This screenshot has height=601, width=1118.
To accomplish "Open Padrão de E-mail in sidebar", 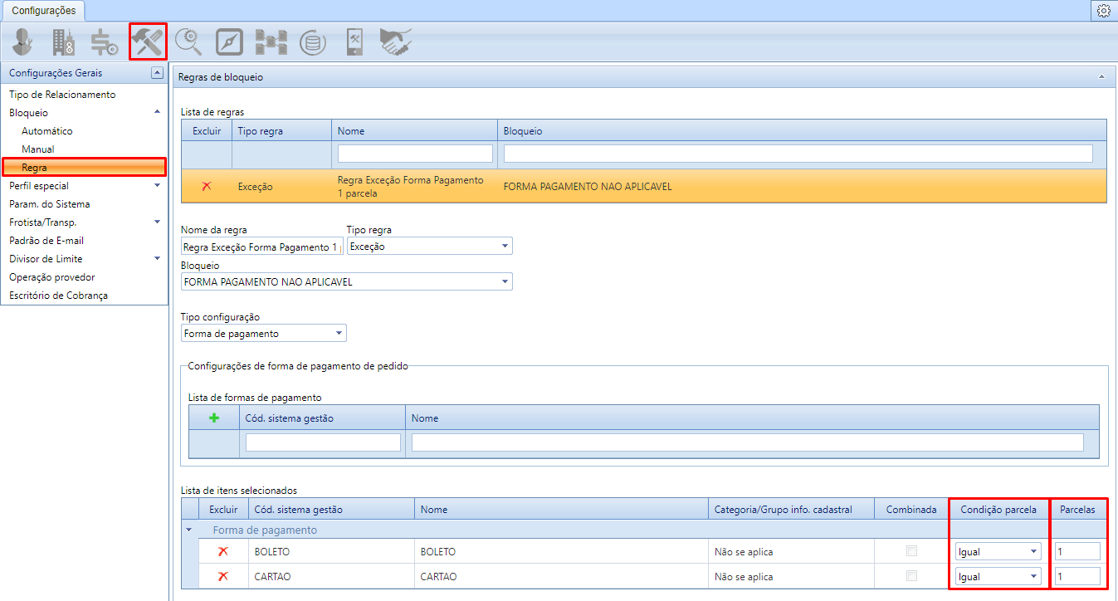I will pyautogui.click(x=46, y=241).
